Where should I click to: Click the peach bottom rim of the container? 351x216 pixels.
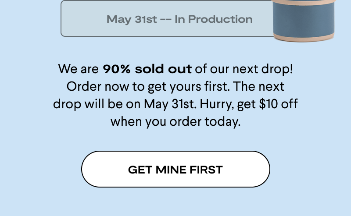(x=304, y=38)
